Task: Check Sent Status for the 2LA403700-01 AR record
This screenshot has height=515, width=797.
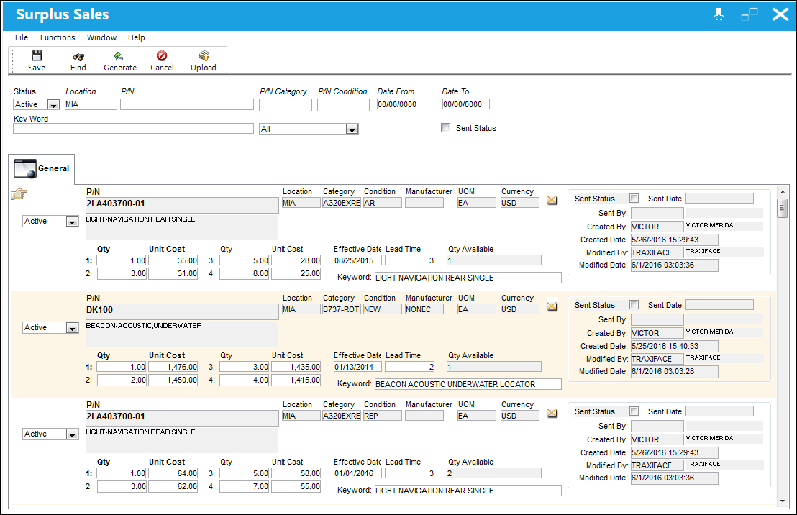Action: click(x=634, y=199)
